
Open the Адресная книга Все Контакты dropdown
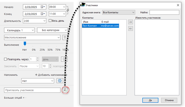pos(119,12)
